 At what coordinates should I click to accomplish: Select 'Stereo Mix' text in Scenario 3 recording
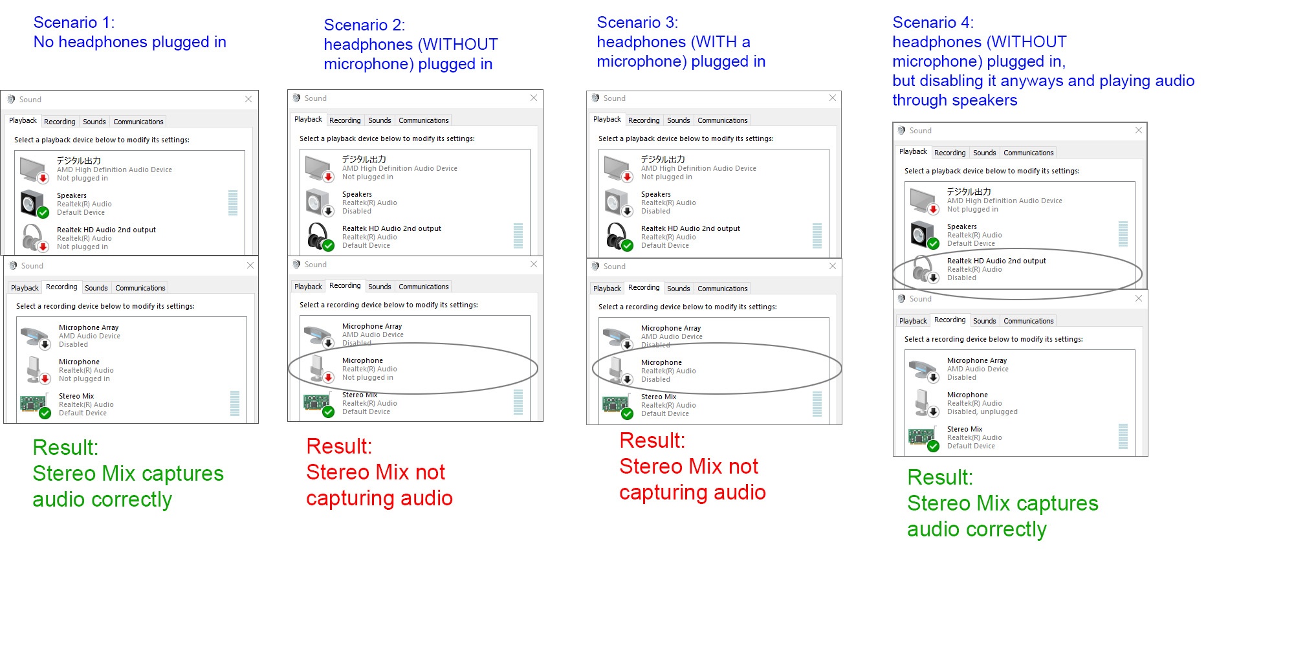point(659,397)
